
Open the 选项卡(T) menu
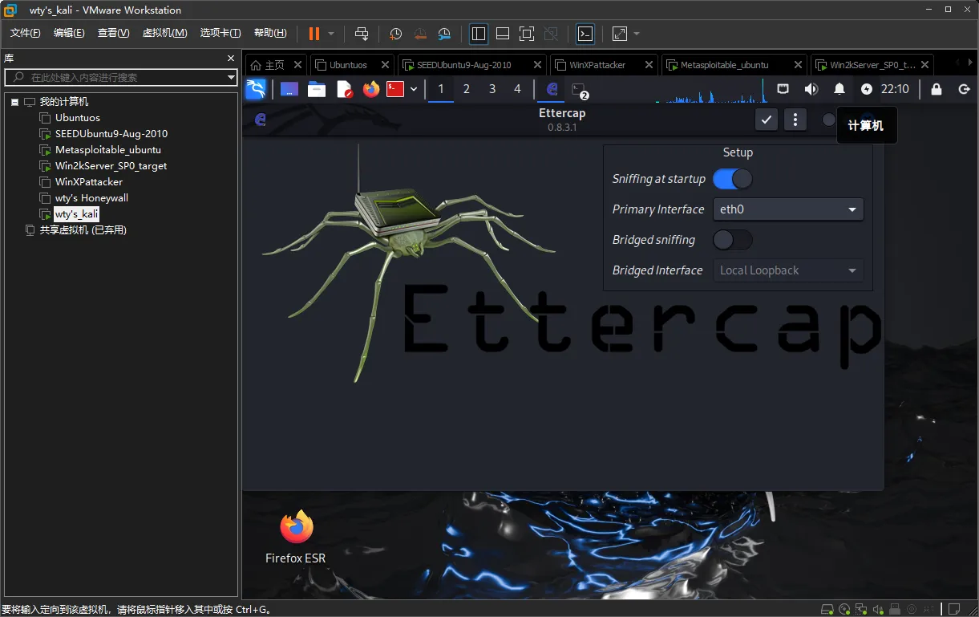[220, 33]
